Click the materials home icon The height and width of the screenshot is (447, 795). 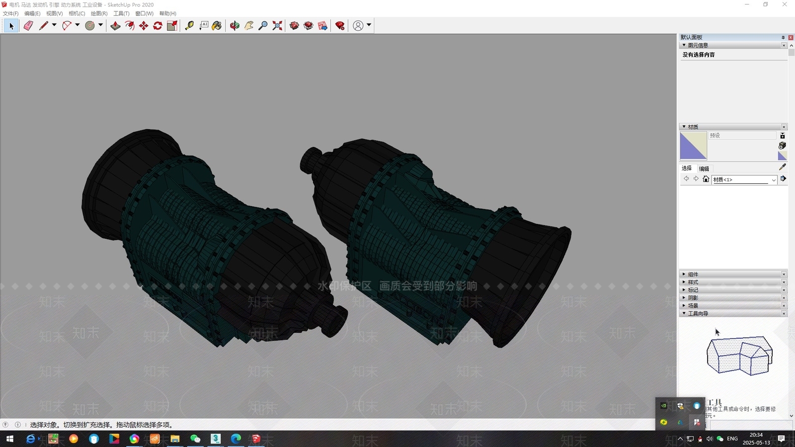(x=706, y=179)
